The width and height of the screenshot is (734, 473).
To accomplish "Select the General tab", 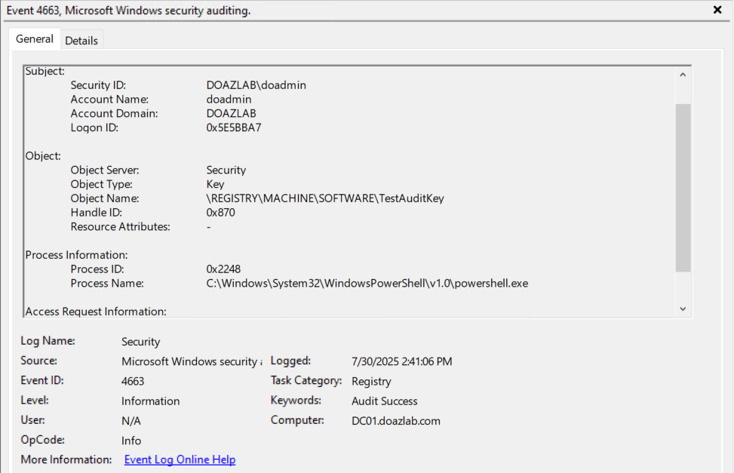I will 35,39.
